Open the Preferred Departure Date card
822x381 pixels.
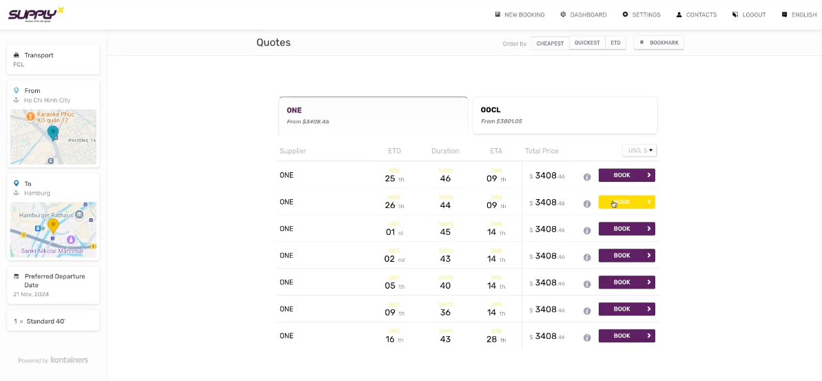(x=53, y=285)
